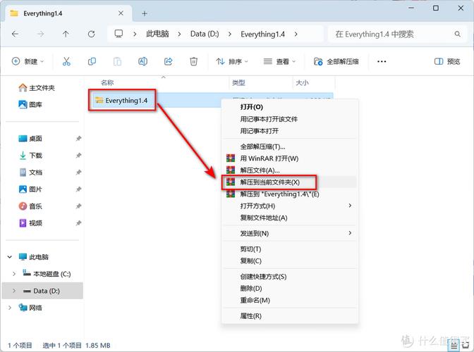
Task: Go up one folder with Up arrow
Action: click(x=66, y=34)
